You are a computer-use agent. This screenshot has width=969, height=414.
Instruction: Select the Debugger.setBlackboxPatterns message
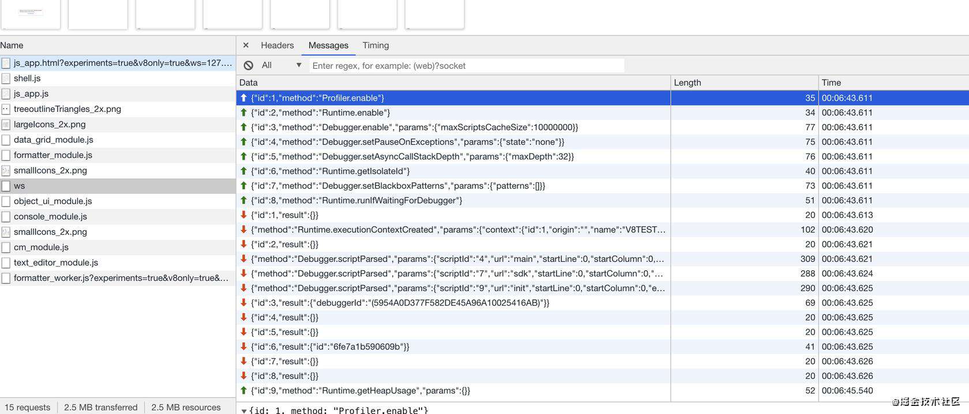[603, 186]
